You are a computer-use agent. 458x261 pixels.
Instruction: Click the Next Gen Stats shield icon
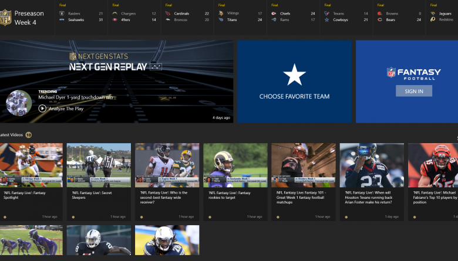73,56
